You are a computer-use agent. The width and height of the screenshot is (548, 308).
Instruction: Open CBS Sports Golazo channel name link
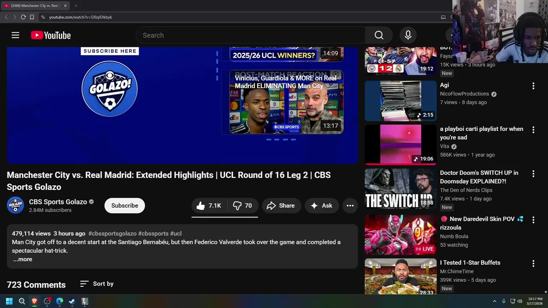[x=58, y=201]
